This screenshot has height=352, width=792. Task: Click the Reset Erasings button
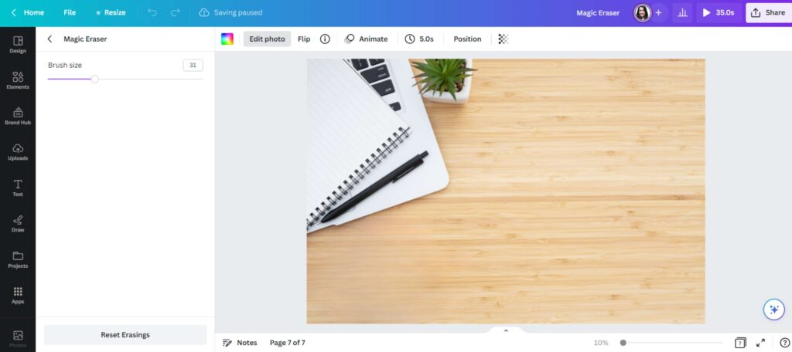tap(125, 335)
